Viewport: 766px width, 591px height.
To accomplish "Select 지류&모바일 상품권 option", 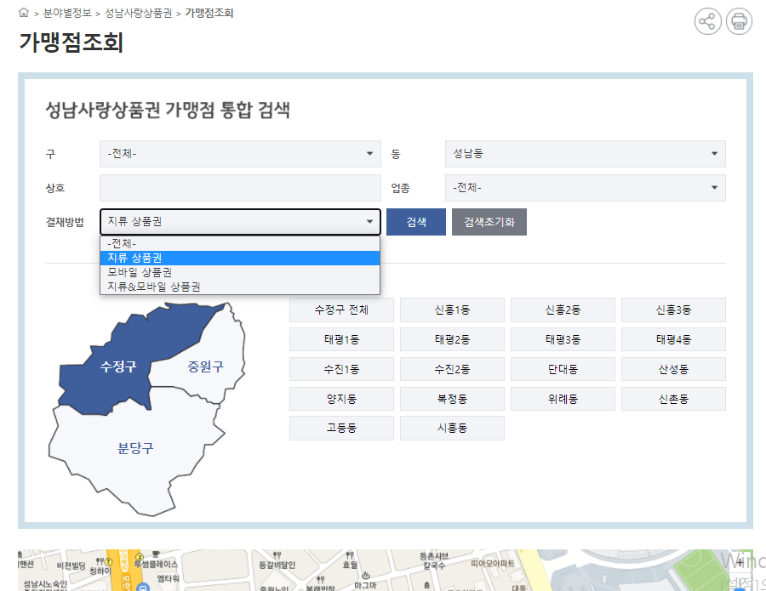I will pos(240,287).
